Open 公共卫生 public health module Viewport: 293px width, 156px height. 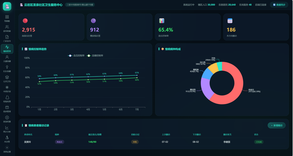click(7, 79)
